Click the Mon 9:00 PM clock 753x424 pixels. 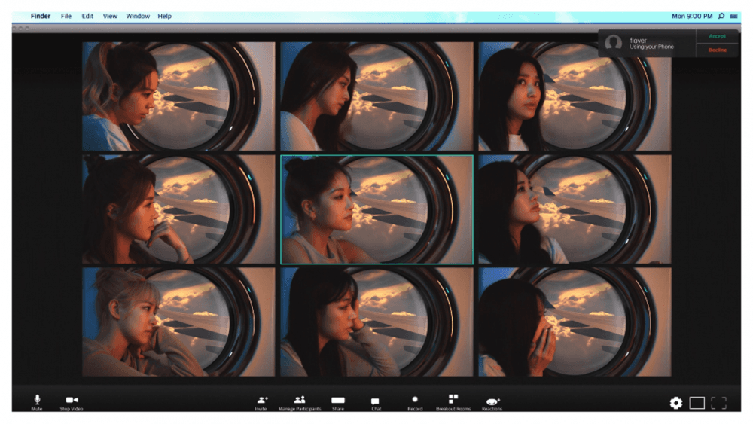692,16
